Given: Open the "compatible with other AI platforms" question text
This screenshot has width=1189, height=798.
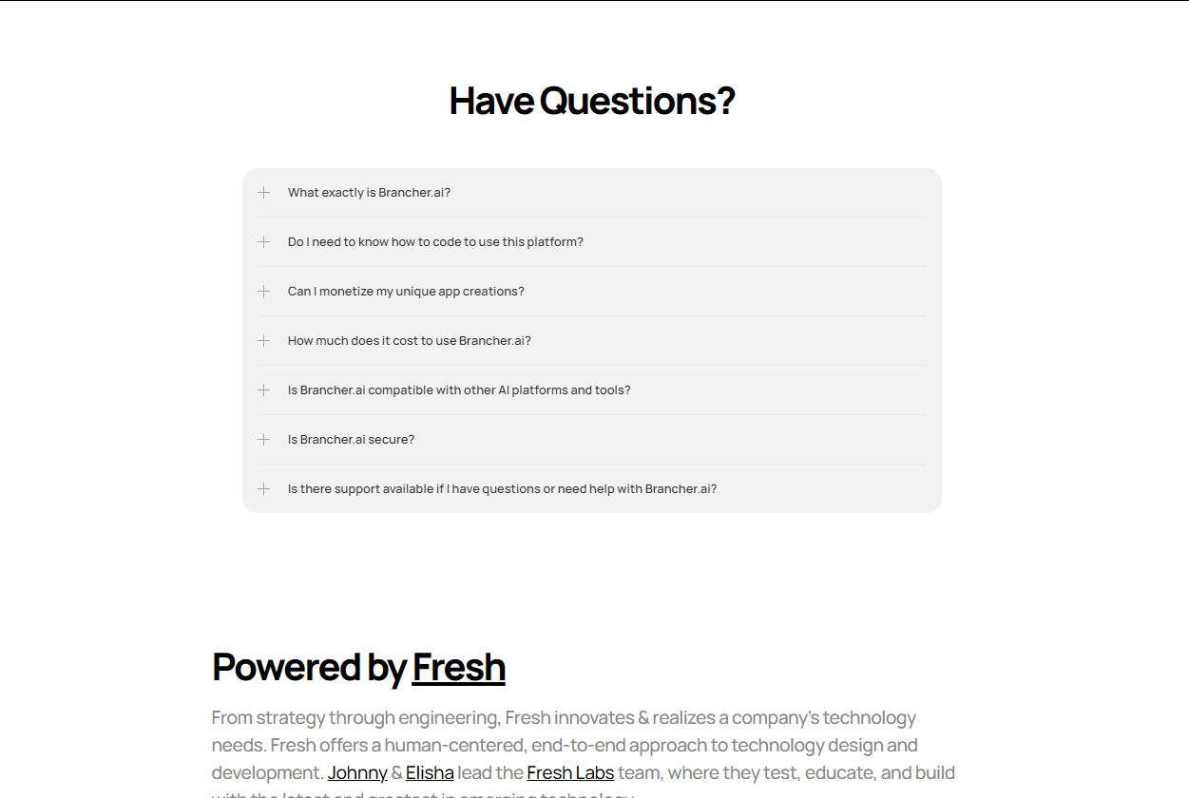Looking at the screenshot, I should [x=459, y=390].
